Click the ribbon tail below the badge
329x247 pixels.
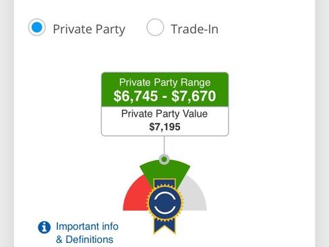(x=164, y=226)
